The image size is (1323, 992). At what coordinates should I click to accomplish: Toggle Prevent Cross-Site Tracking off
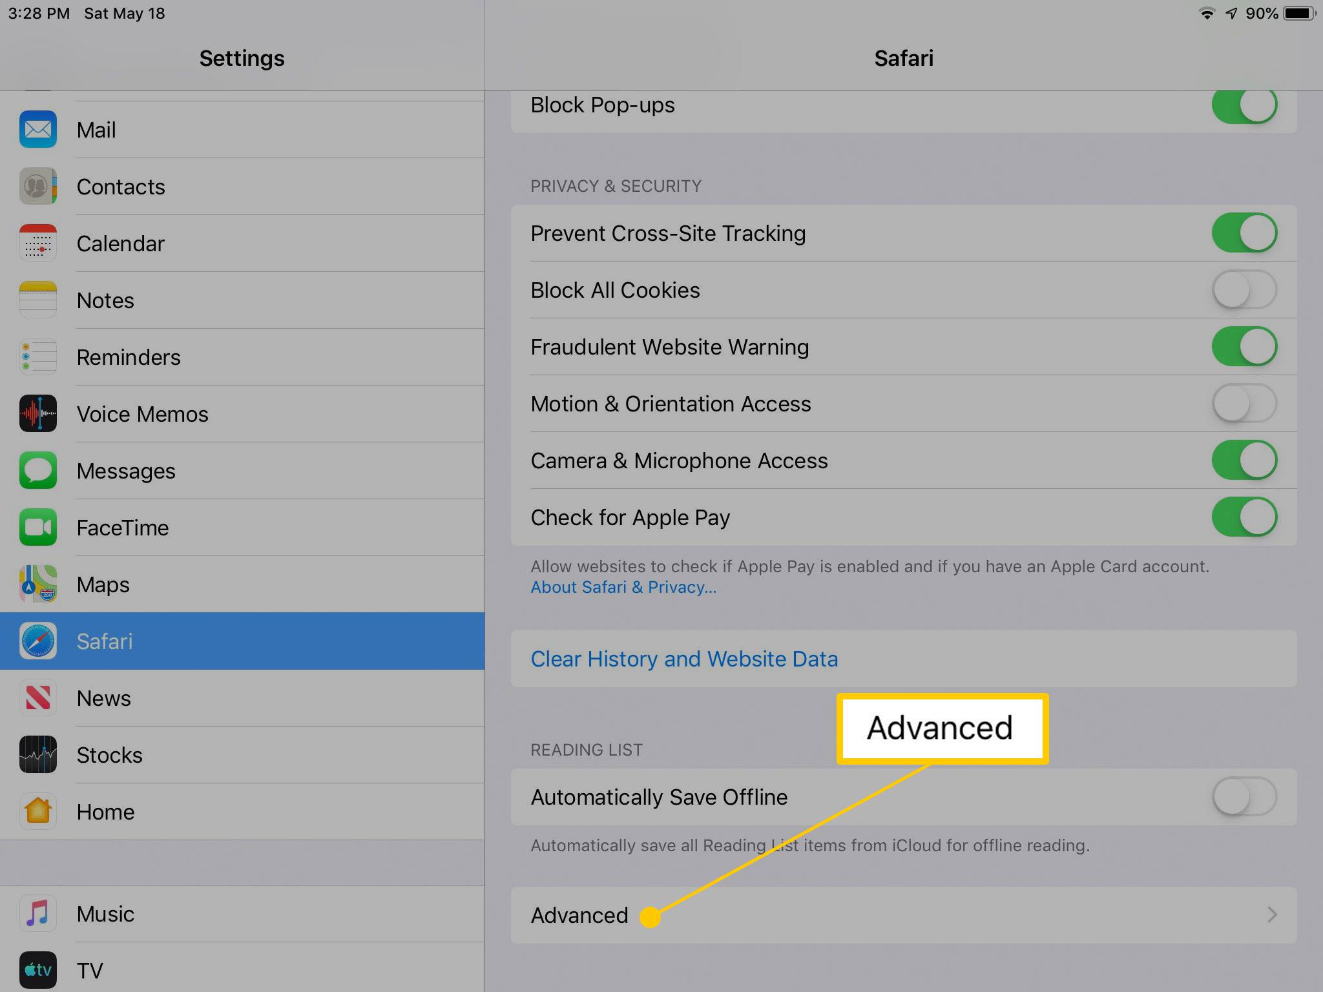[1244, 233]
